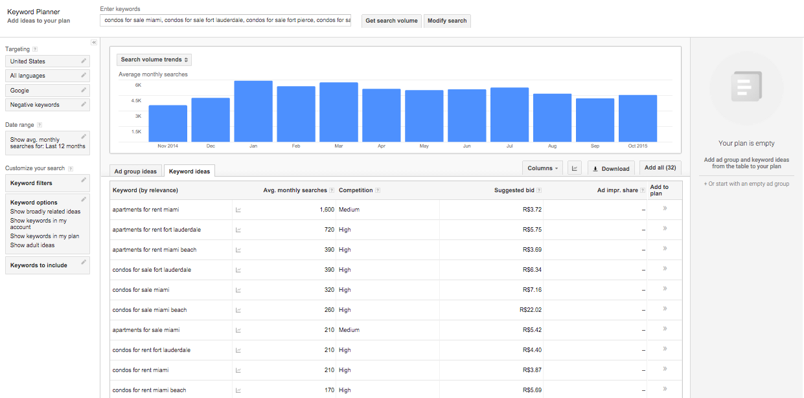Screen dimensions: 804x398
Task: Collapse the left sidebar with double-arrow icon
Action: click(94, 42)
